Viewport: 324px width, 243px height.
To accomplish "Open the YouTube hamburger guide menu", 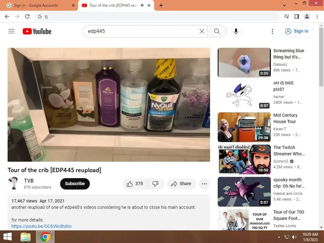I will coord(11,31).
